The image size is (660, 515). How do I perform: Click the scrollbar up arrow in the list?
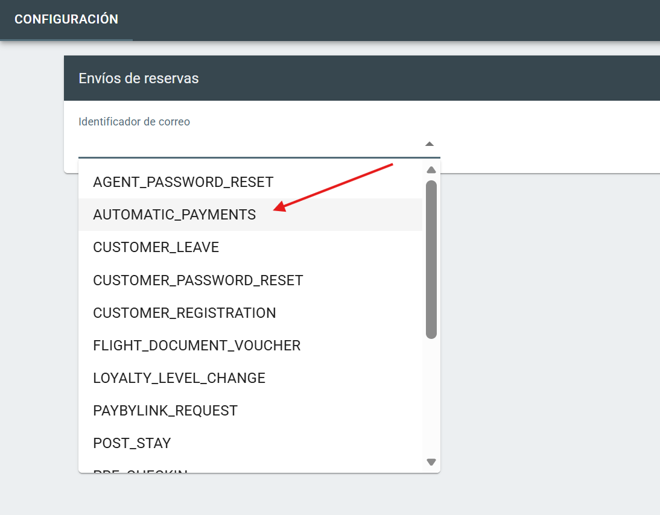[431, 170]
